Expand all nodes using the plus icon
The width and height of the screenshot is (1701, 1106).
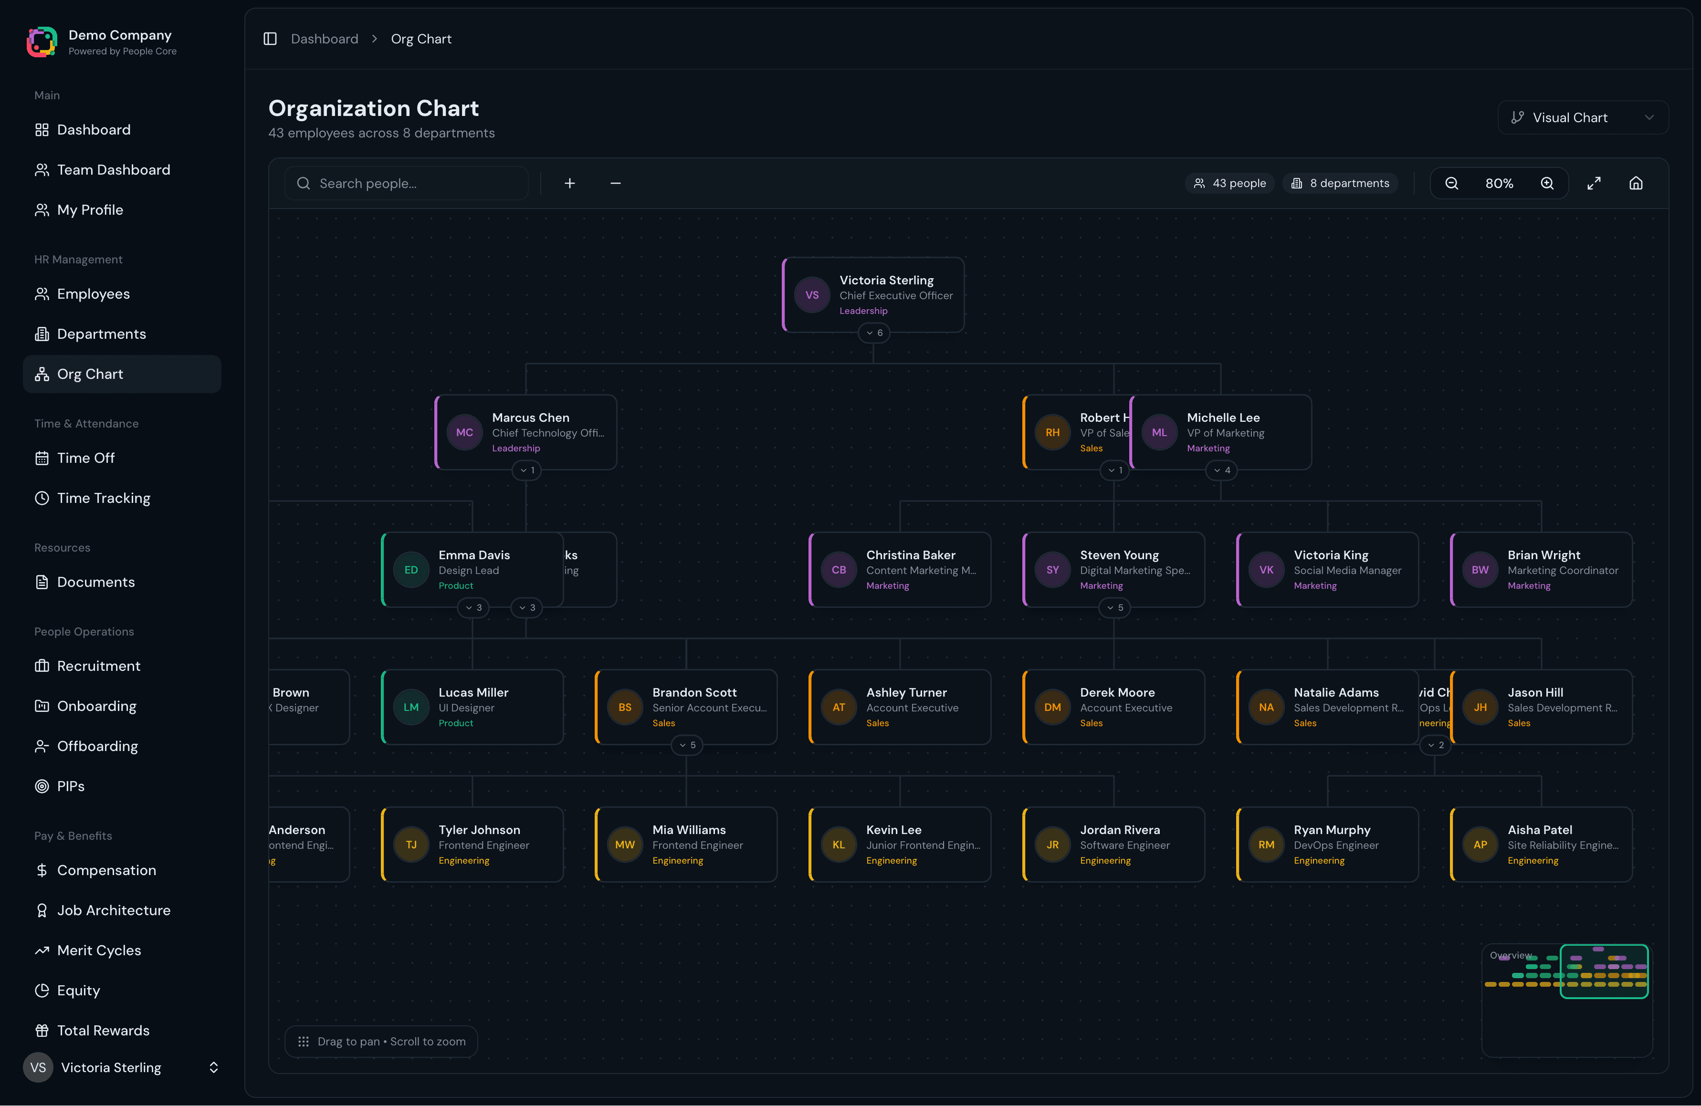(x=569, y=183)
